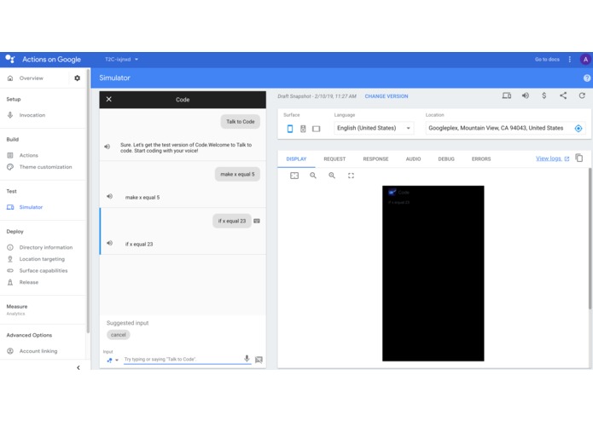Click the 'if x equal 23' message bubble

pyautogui.click(x=232, y=221)
